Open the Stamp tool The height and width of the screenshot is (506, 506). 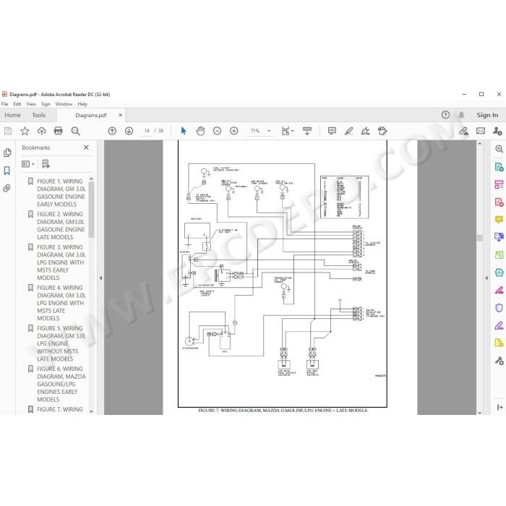click(382, 131)
